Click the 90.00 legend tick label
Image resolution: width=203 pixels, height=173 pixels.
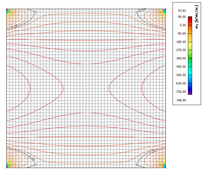tap(182, 17)
